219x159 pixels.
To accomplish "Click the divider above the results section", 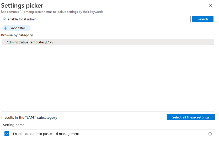I will tap(108, 111).
